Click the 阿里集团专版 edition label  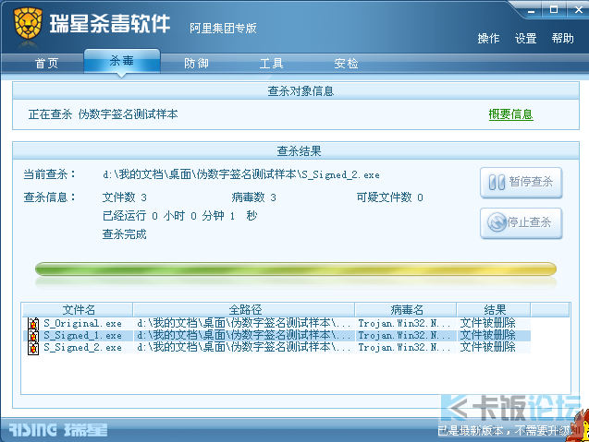pyautogui.click(x=223, y=28)
